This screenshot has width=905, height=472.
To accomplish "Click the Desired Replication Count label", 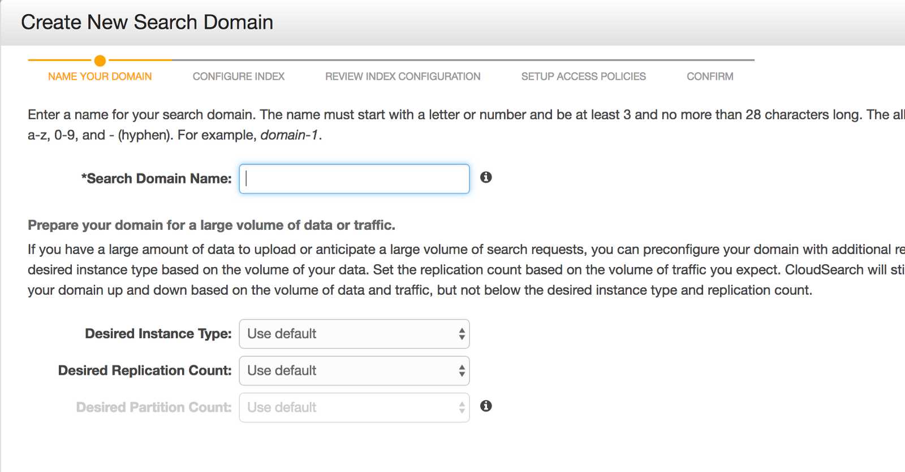I will point(145,370).
